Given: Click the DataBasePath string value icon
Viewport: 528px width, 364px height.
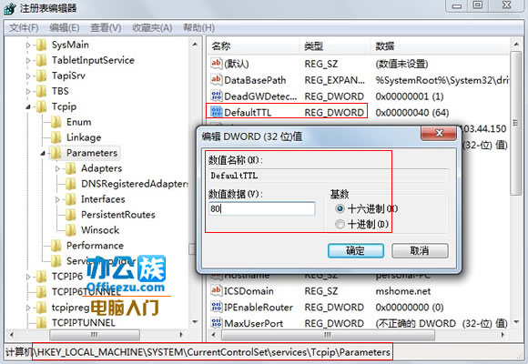Looking at the screenshot, I should (216, 80).
